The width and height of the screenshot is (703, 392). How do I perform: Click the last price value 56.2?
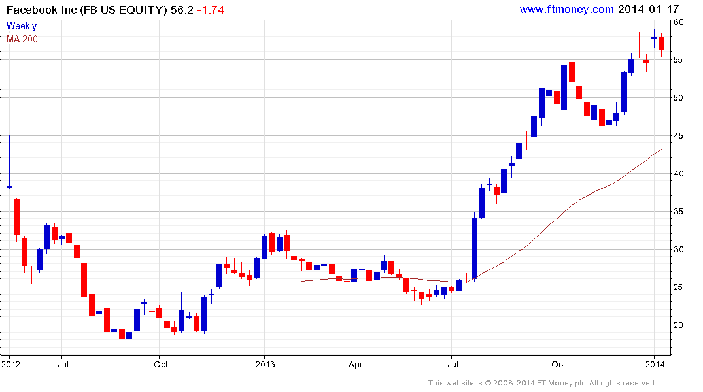click(182, 10)
